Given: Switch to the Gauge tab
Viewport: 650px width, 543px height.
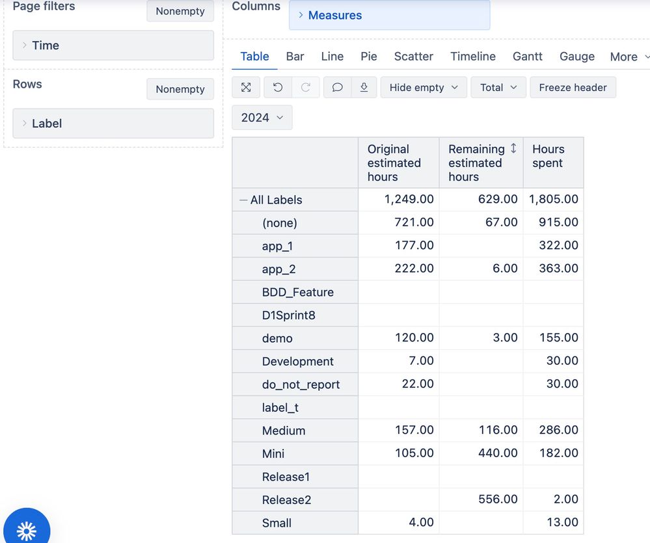Looking at the screenshot, I should click(x=577, y=57).
